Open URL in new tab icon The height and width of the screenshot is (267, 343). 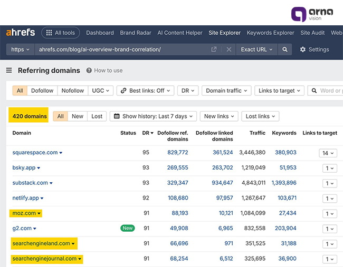click(214, 50)
